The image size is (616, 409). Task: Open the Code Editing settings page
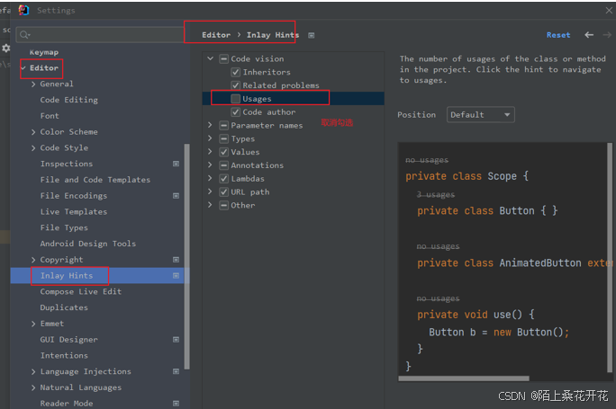click(x=69, y=100)
